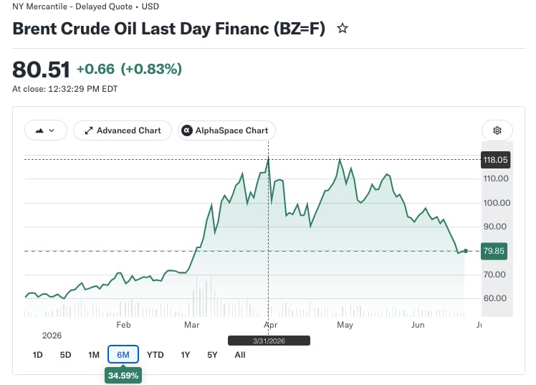Click the 34.59% return badge
The height and width of the screenshot is (385, 536).
coord(123,376)
